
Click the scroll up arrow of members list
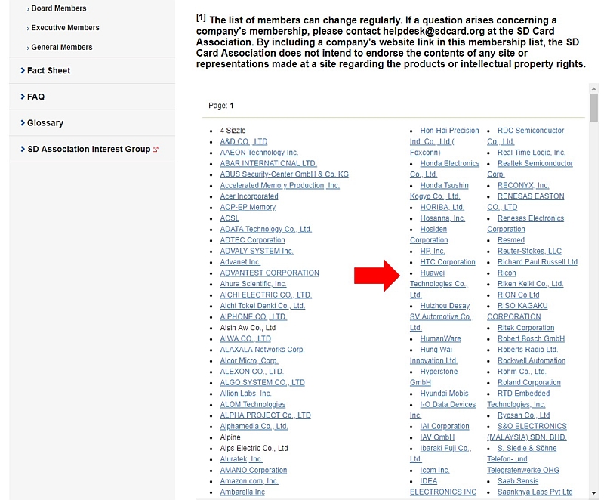coord(593,88)
